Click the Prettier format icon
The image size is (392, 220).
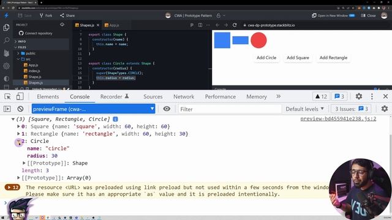(x=192, y=25)
